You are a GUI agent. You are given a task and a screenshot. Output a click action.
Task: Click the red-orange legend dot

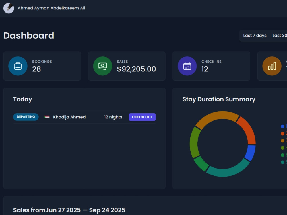pos(282,134)
